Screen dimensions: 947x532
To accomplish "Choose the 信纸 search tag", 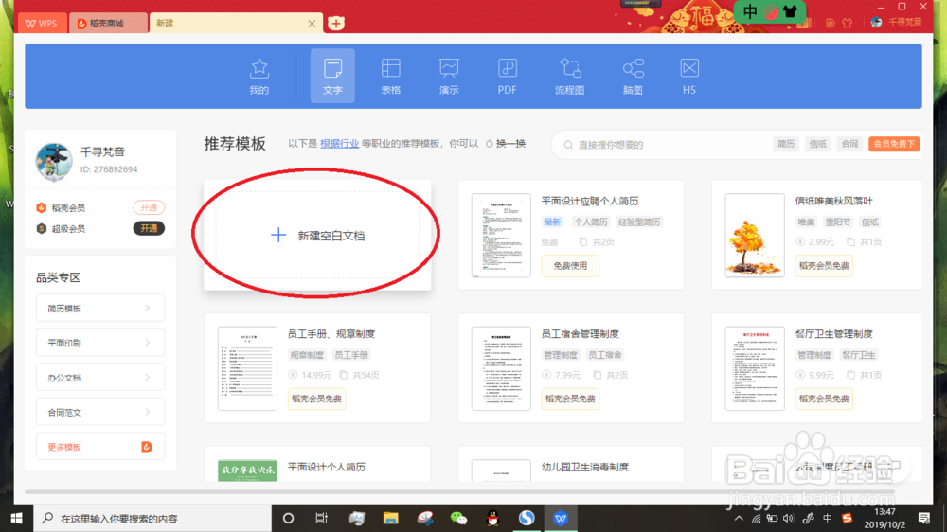I will [x=818, y=144].
